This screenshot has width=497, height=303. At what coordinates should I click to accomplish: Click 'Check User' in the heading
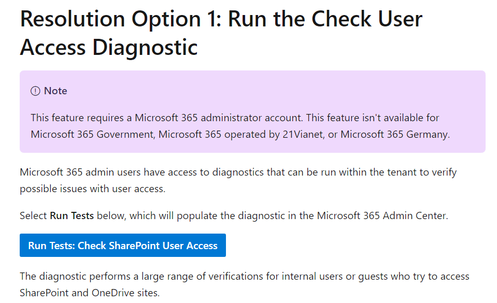[367, 19]
